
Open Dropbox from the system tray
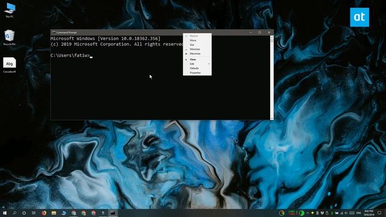[322, 213]
